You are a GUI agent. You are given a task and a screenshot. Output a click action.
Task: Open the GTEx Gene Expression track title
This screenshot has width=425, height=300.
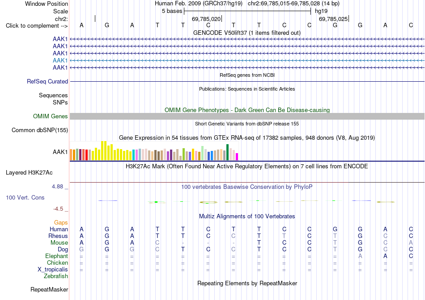pyautogui.click(x=247, y=137)
